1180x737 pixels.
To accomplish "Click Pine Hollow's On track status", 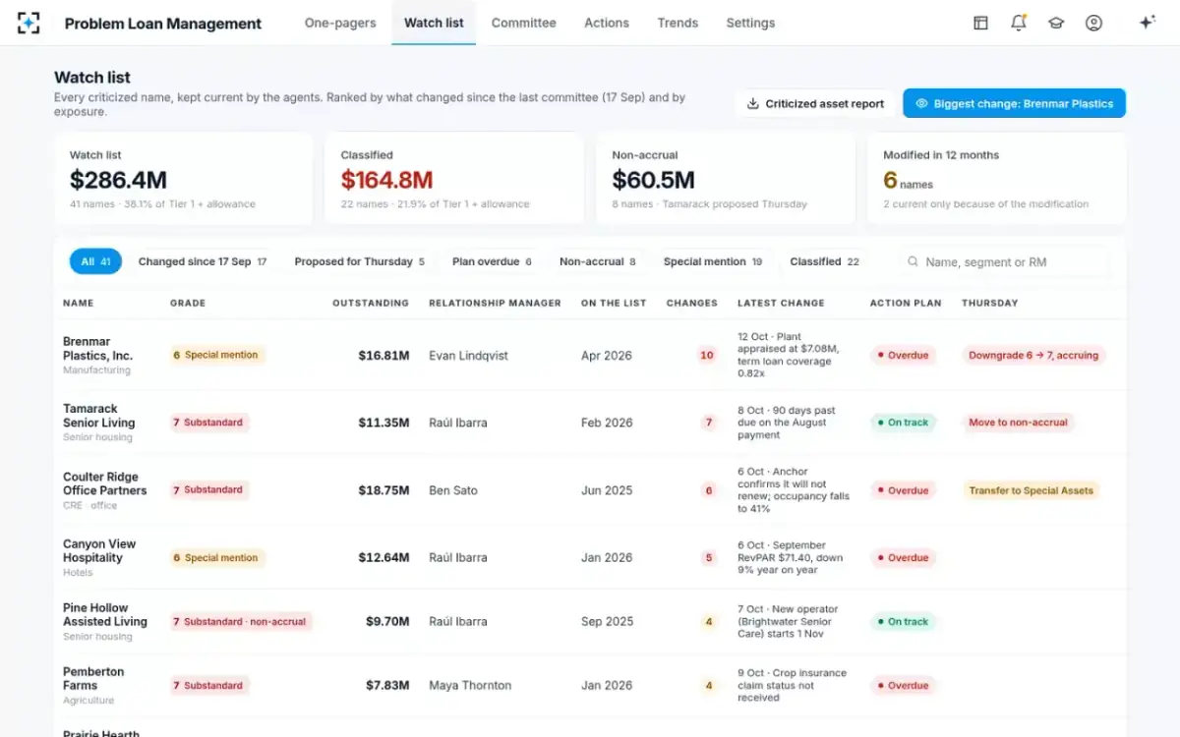I will (x=903, y=621).
